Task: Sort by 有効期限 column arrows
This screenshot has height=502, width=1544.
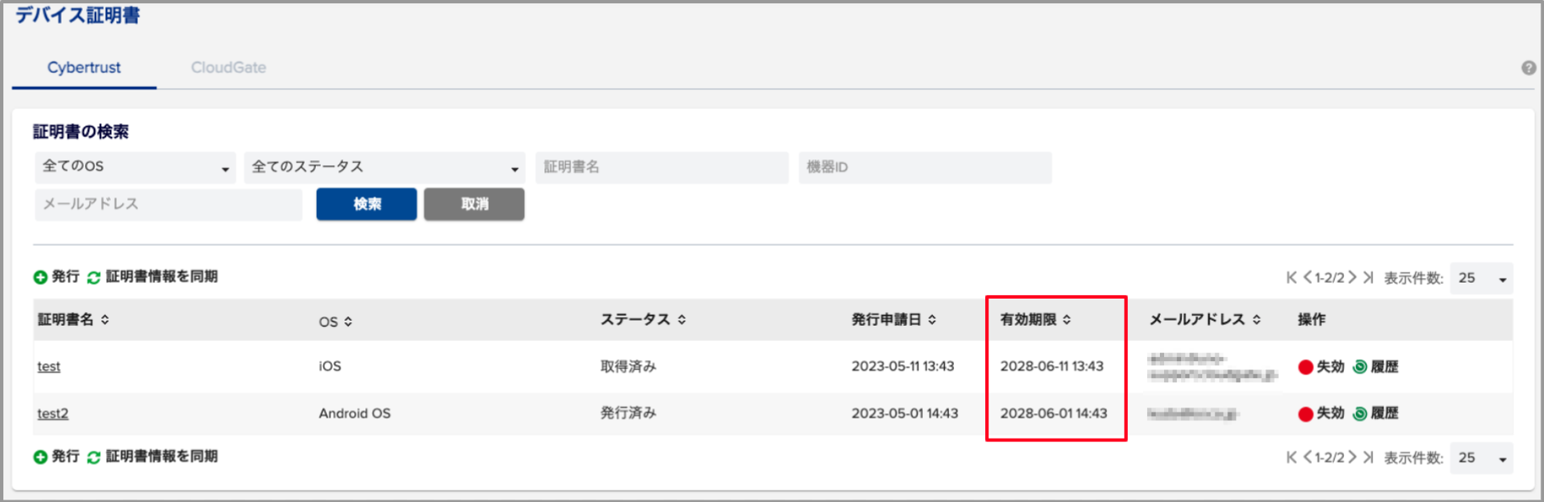Action: tap(1067, 320)
